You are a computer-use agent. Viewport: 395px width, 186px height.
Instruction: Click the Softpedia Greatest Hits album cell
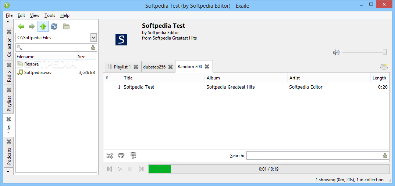pos(231,87)
